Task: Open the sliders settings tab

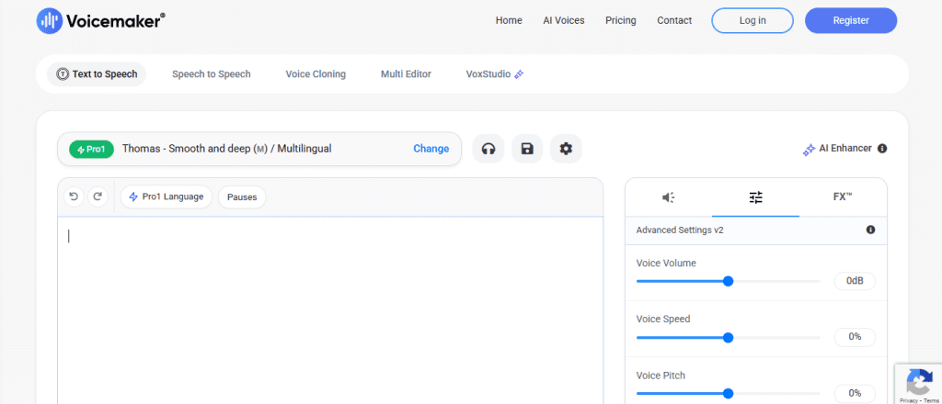Action: [x=756, y=197]
